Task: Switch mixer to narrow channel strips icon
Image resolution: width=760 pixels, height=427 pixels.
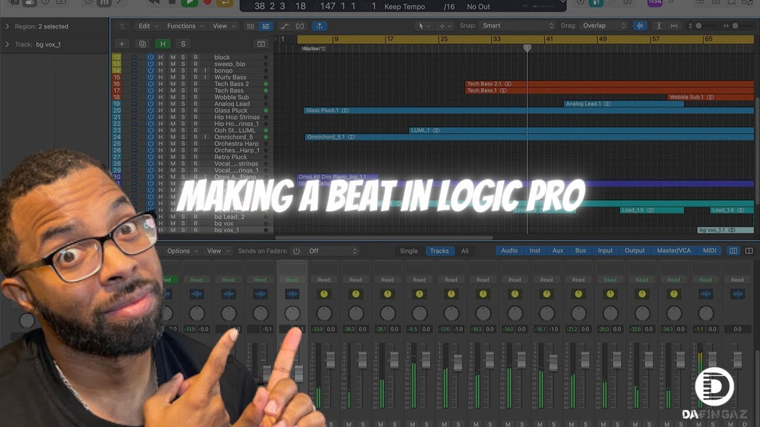Action: [x=733, y=251]
